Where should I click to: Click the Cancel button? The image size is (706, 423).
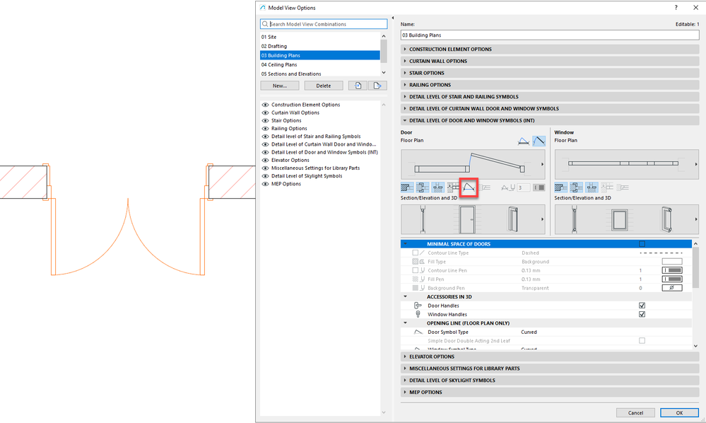(x=635, y=412)
